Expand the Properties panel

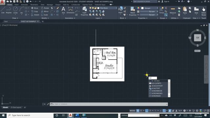coord(143,18)
